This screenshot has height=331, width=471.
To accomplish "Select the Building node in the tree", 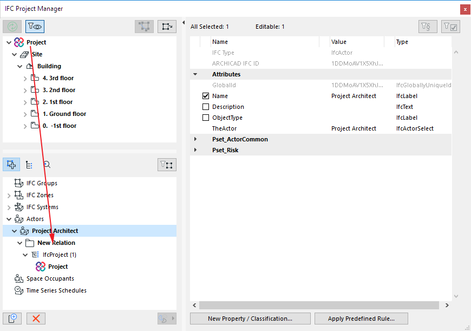I will click(49, 66).
